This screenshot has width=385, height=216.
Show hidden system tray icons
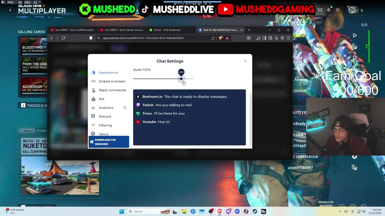point(340,211)
